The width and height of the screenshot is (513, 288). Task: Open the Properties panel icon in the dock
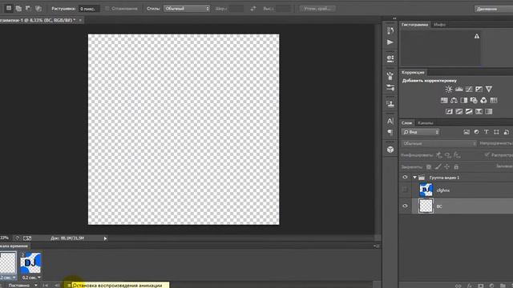click(x=390, y=58)
